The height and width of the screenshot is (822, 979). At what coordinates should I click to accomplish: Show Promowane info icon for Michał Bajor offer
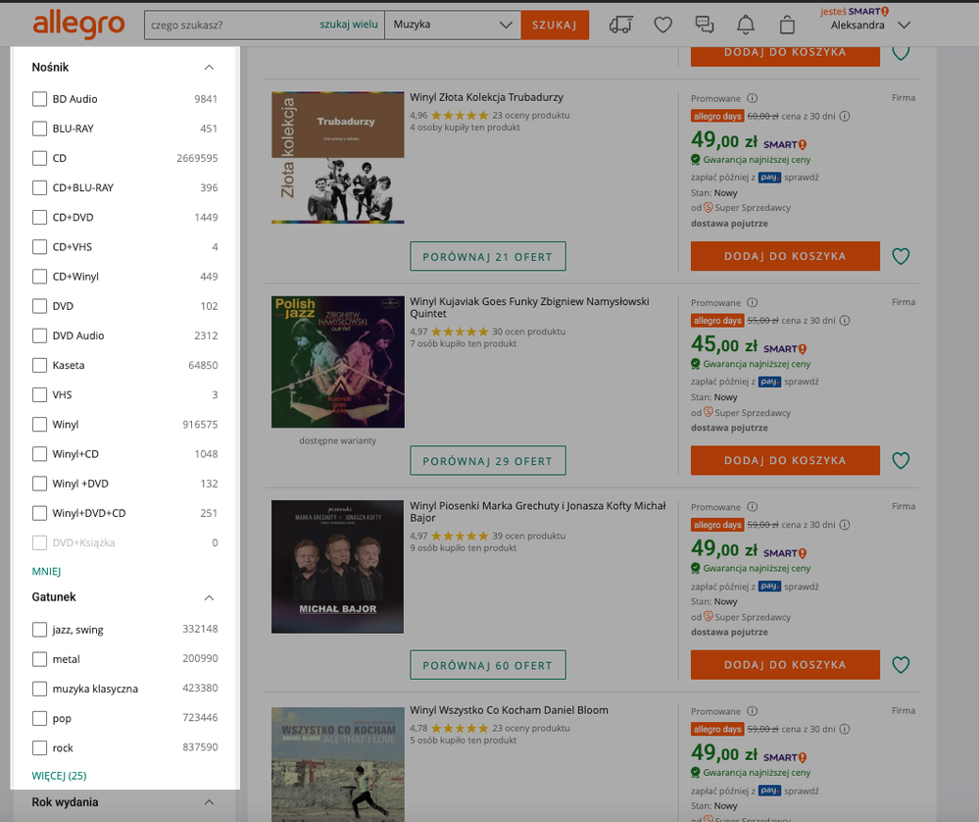(753, 507)
